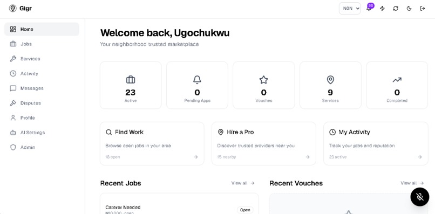Select the 23 Active stats card
Image resolution: width=435 pixels, height=214 pixels.
point(131,85)
